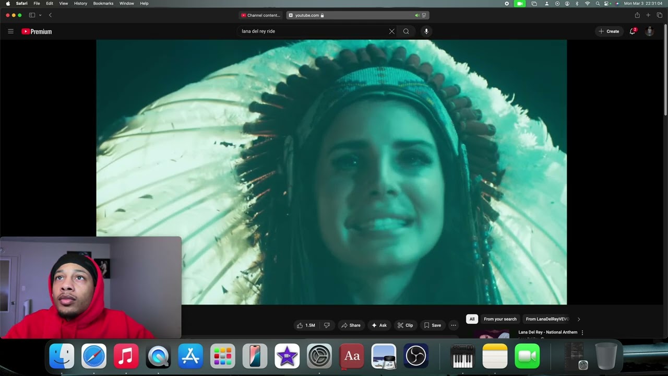Toggle Safari sidebar button
This screenshot has width=668, height=376.
[x=32, y=15]
